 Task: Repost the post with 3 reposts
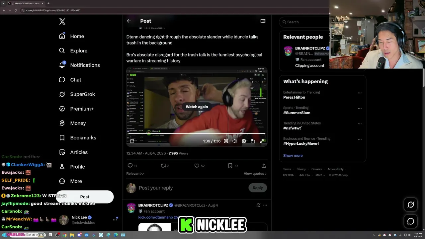point(165,166)
